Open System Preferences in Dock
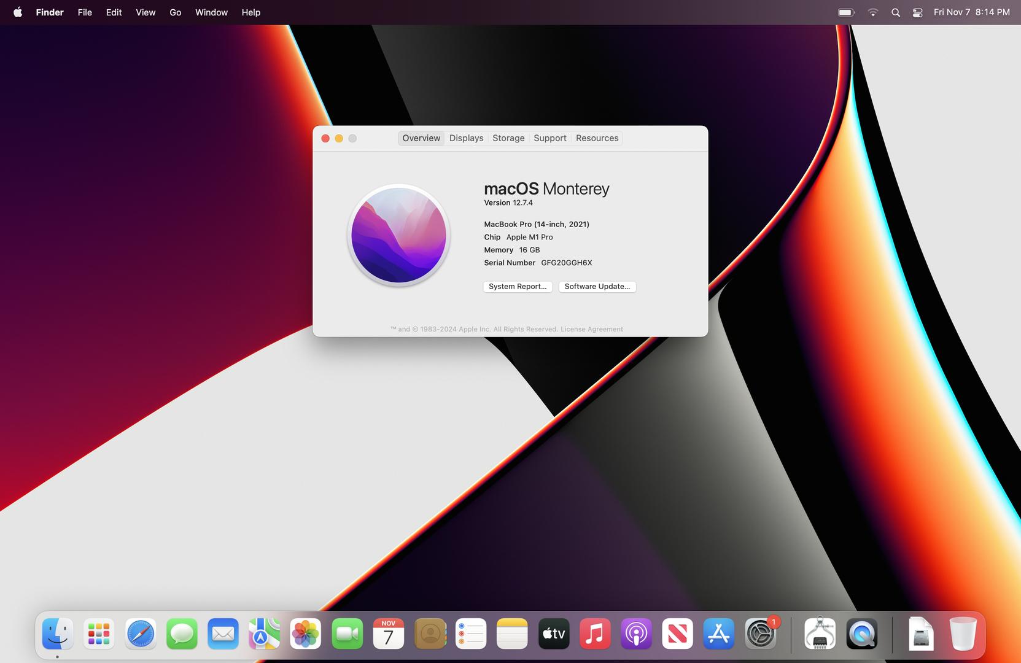The height and width of the screenshot is (663, 1021). tap(760, 634)
